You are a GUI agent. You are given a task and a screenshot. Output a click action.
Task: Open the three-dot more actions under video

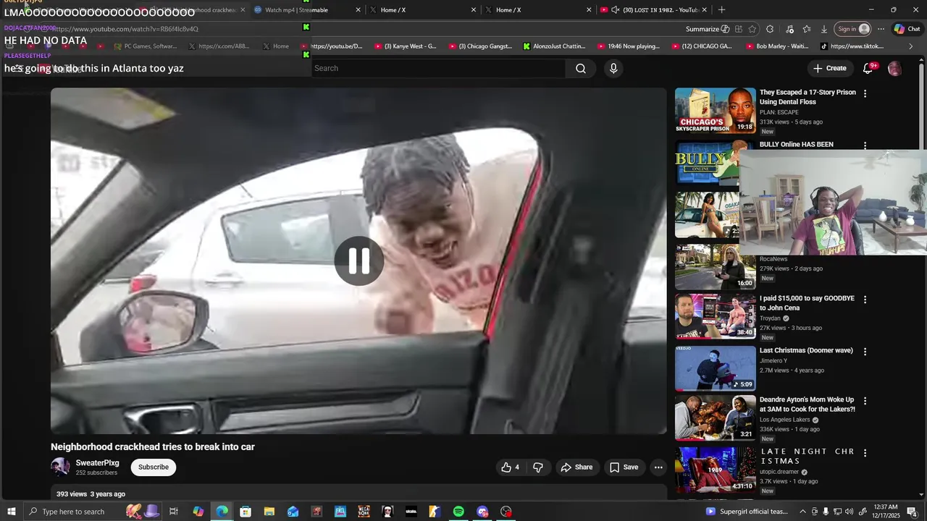click(658, 467)
